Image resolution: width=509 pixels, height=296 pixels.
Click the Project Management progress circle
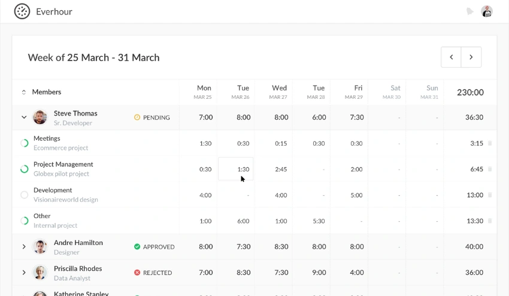click(x=25, y=169)
